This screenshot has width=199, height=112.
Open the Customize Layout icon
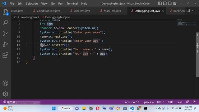(x=175, y=3)
